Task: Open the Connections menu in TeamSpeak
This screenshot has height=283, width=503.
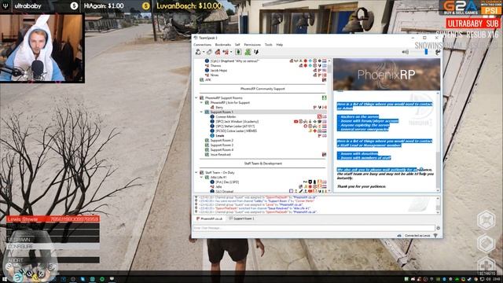Action: 202,45
